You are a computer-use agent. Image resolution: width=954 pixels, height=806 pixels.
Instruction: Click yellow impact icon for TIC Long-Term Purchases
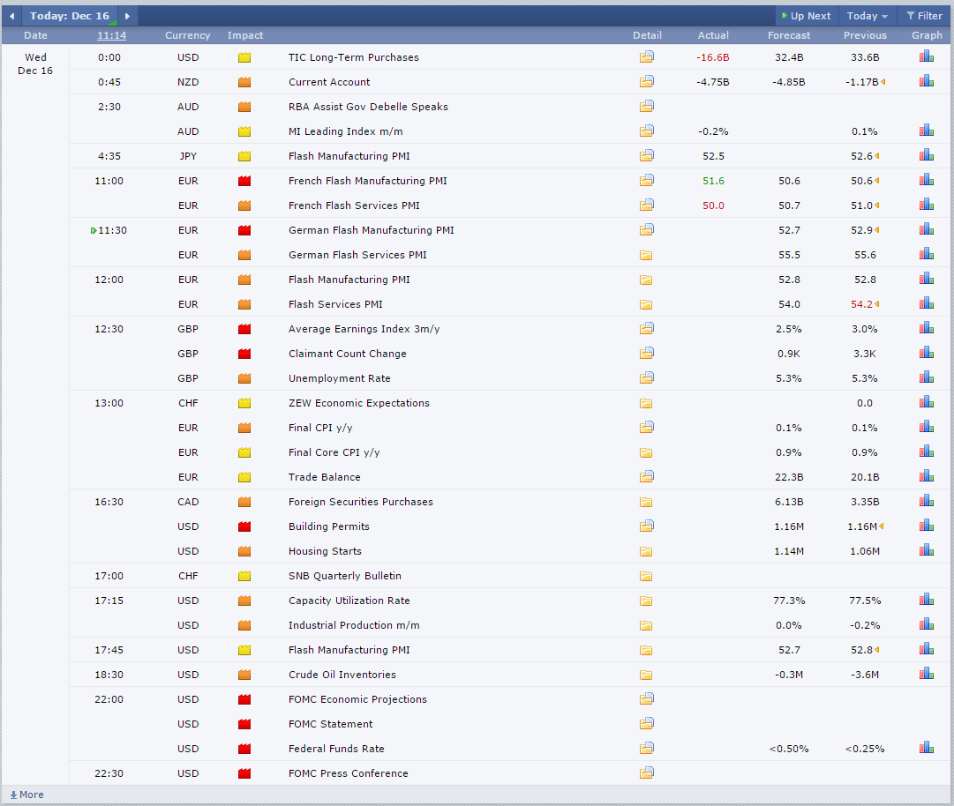click(x=244, y=57)
